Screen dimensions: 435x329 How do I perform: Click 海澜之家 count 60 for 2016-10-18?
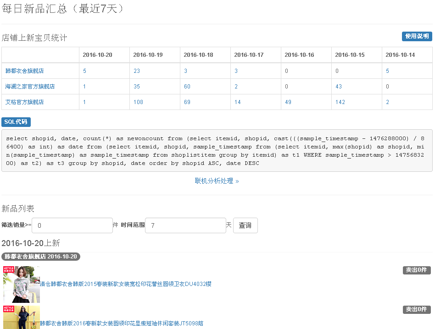tap(187, 87)
